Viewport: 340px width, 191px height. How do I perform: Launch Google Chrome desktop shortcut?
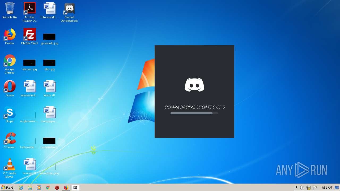pyautogui.click(x=10, y=64)
